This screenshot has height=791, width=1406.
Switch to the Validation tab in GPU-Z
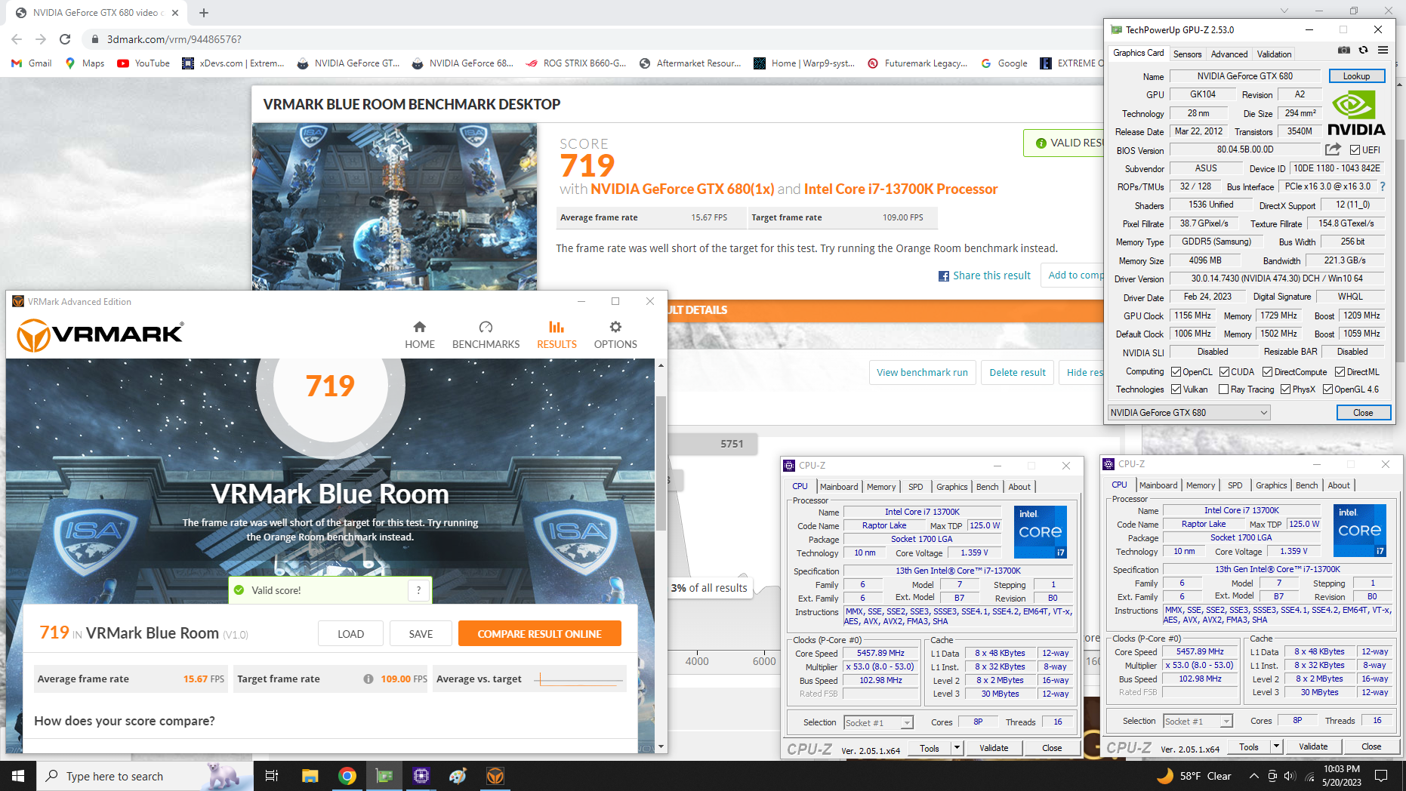pyautogui.click(x=1274, y=54)
